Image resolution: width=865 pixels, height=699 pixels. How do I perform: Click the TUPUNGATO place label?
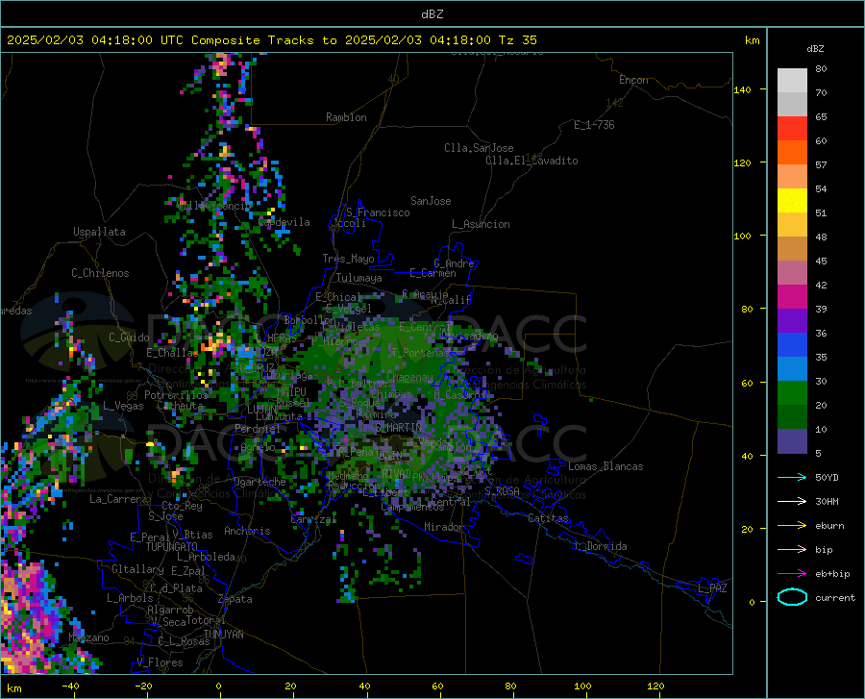[172, 547]
